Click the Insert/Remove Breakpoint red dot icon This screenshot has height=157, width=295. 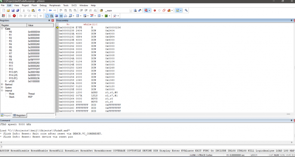(x=154, y=11)
